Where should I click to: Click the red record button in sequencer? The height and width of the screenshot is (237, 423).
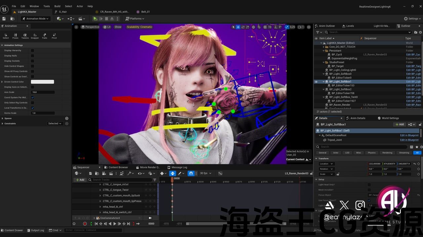(x=85, y=224)
